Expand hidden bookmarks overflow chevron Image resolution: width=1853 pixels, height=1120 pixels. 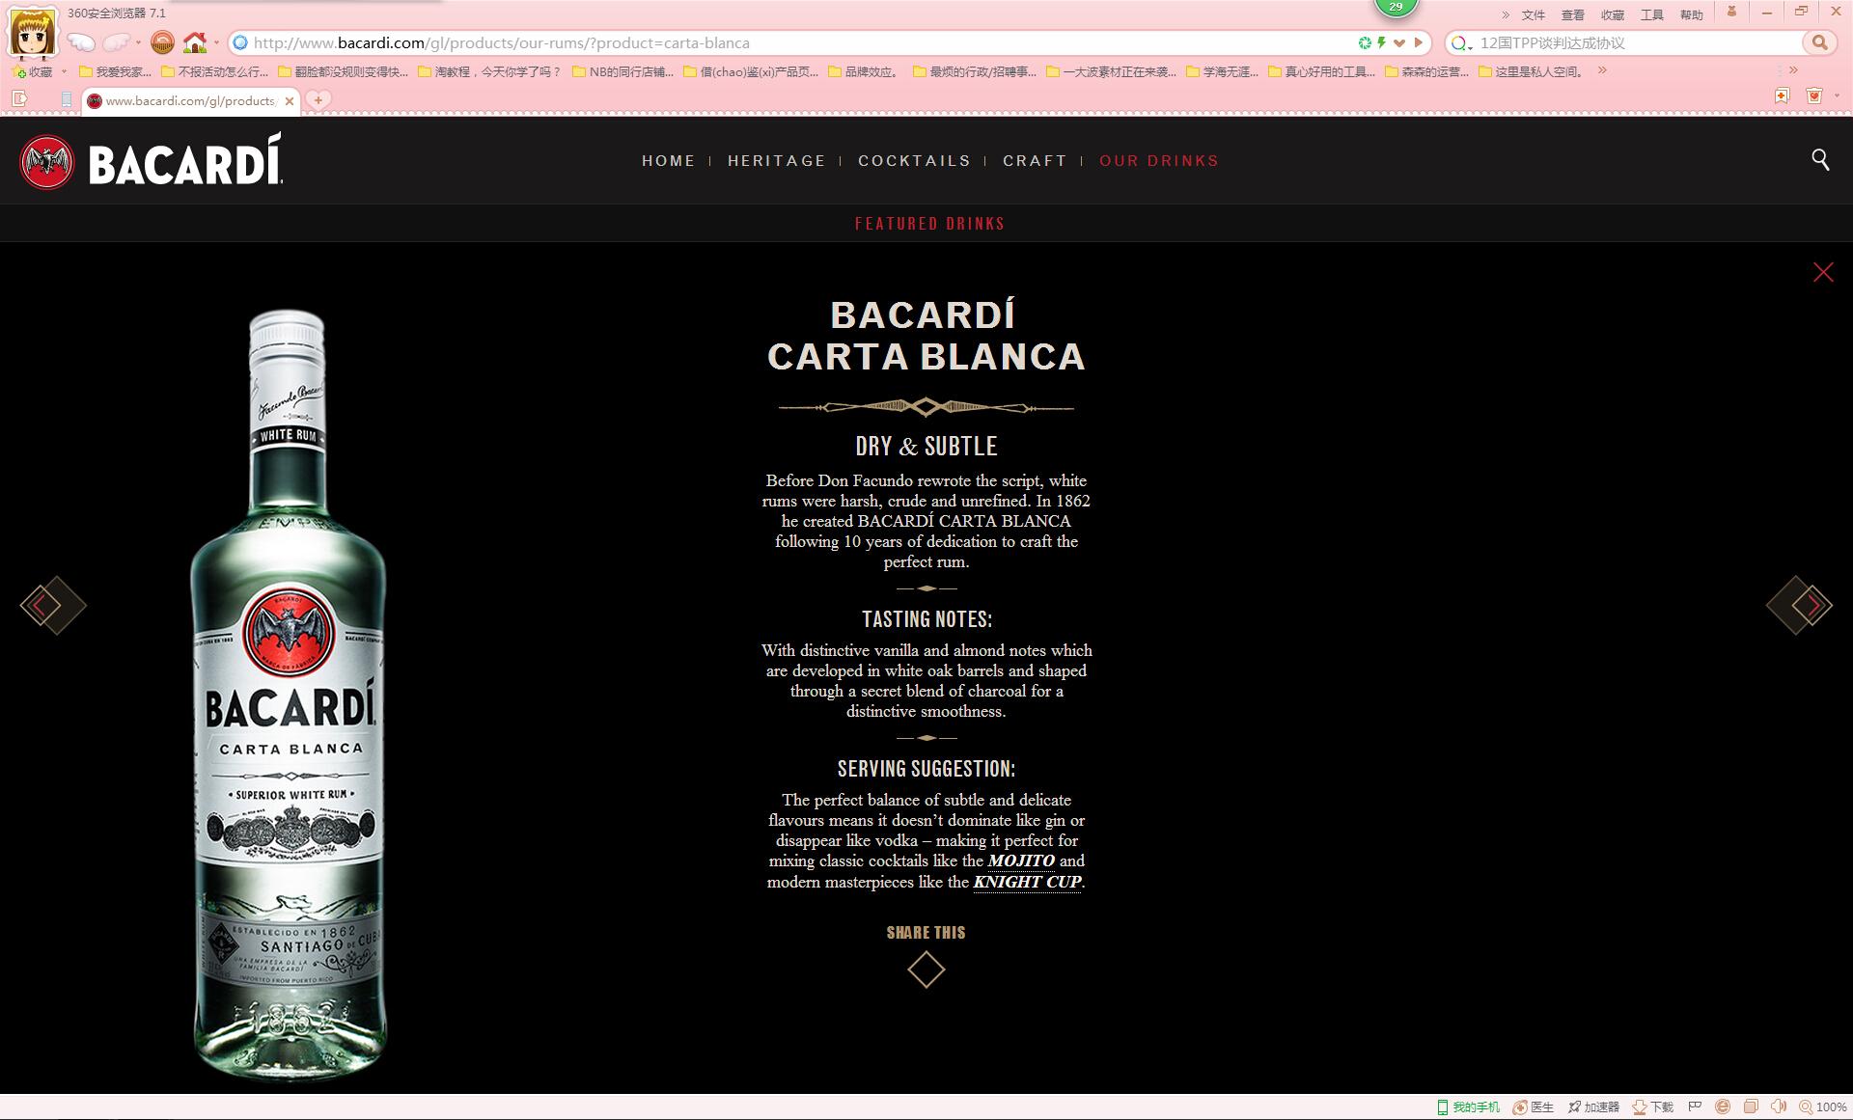pyautogui.click(x=1602, y=70)
